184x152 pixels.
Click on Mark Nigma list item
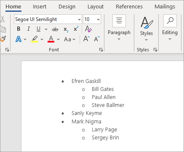click(86, 122)
